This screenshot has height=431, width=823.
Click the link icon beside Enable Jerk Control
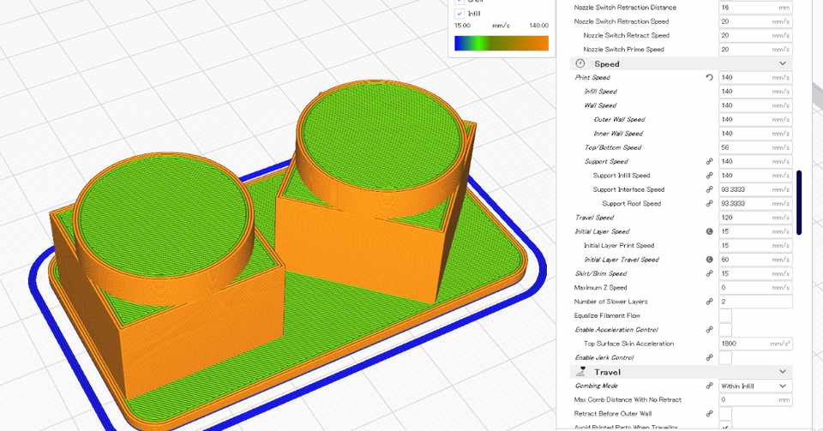pyautogui.click(x=709, y=357)
